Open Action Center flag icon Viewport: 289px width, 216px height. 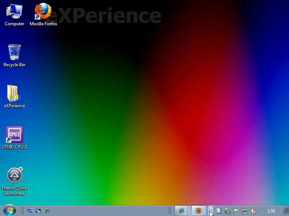236,211
